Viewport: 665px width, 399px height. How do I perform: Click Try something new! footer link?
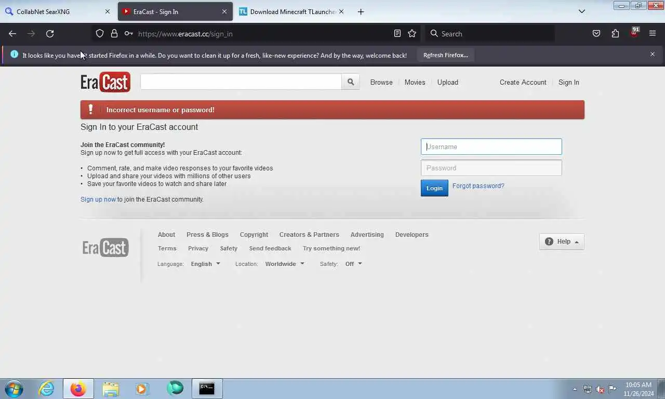331,248
